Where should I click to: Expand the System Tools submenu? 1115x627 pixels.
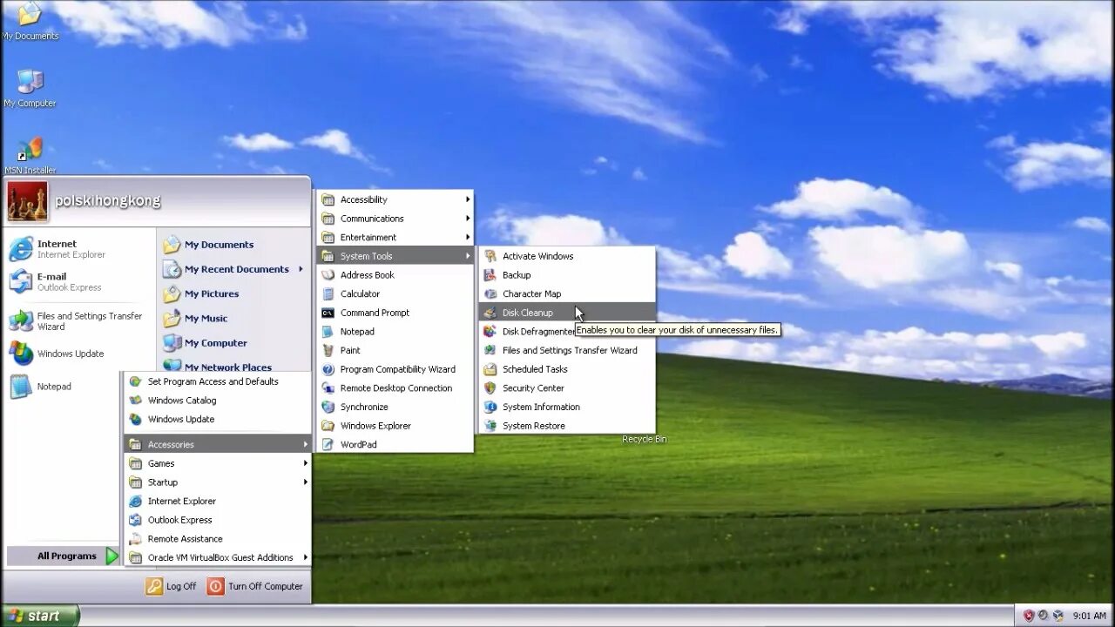(395, 256)
